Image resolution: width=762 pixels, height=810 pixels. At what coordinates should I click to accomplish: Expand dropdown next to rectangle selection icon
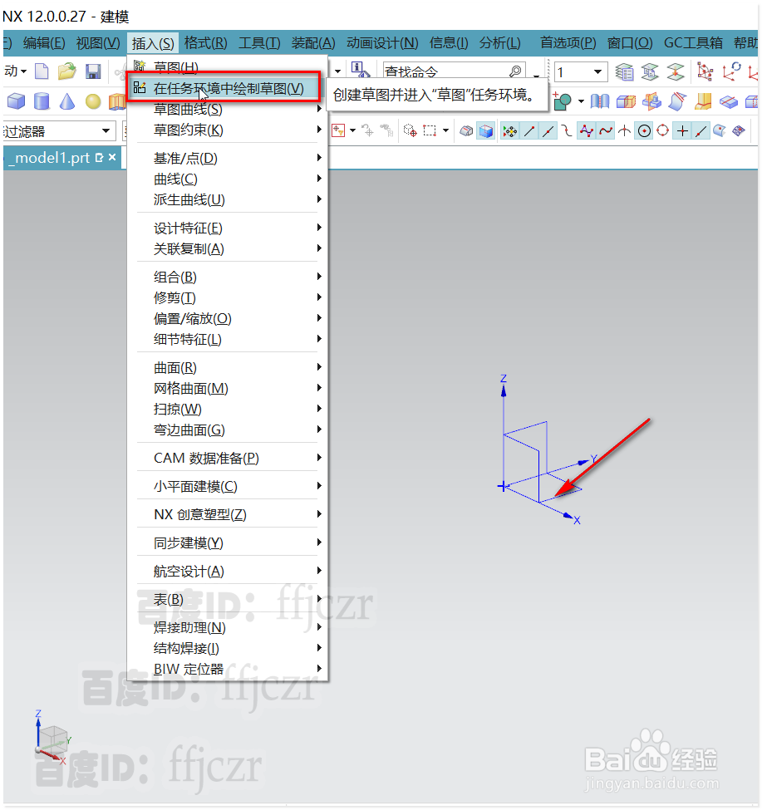[446, 130]
